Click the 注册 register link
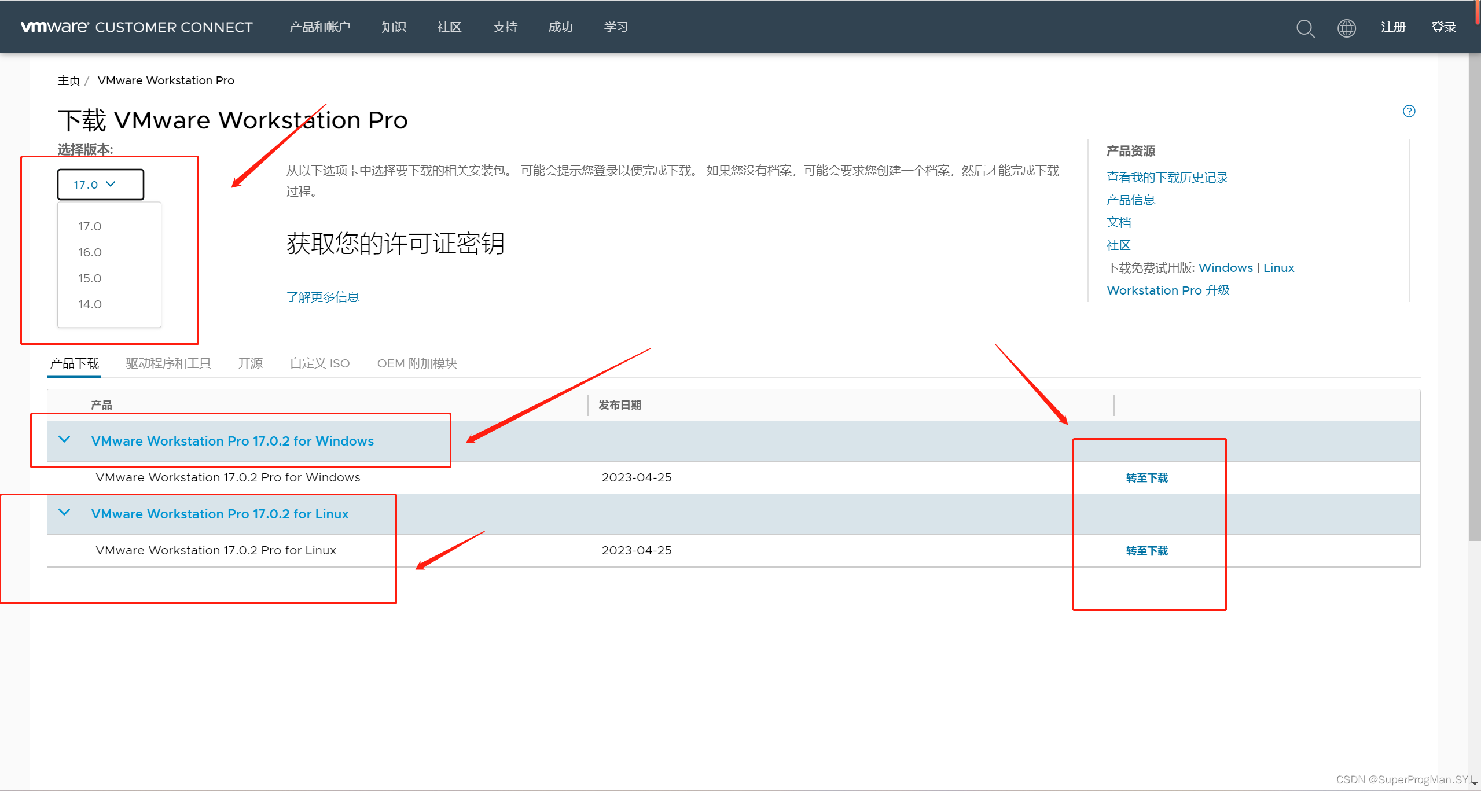This screenshot has height=791, width=1481. pos(1393,27)
